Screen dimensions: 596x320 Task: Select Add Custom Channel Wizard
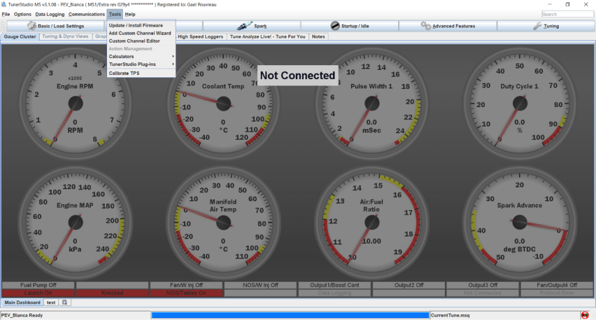tap(141, 33)
